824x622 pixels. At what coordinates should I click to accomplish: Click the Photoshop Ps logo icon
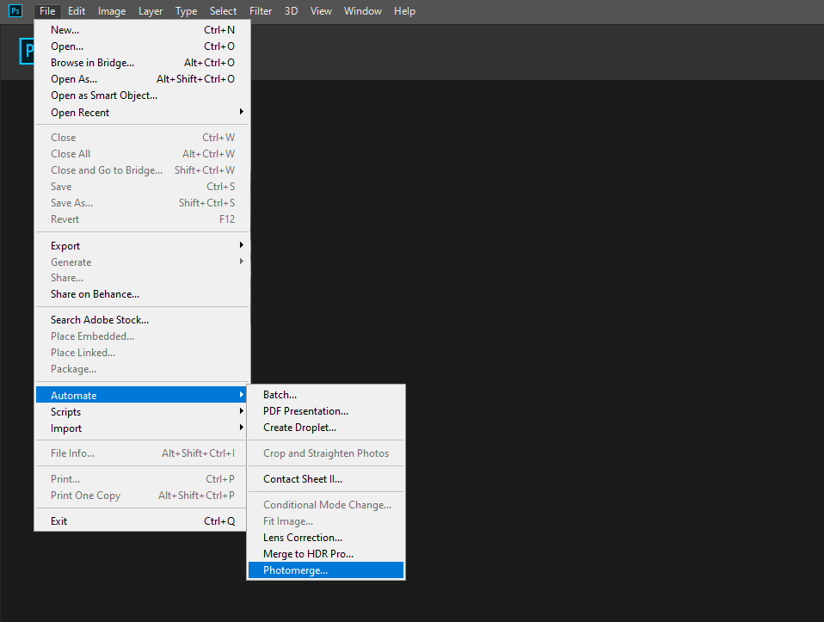pos(15,11)
